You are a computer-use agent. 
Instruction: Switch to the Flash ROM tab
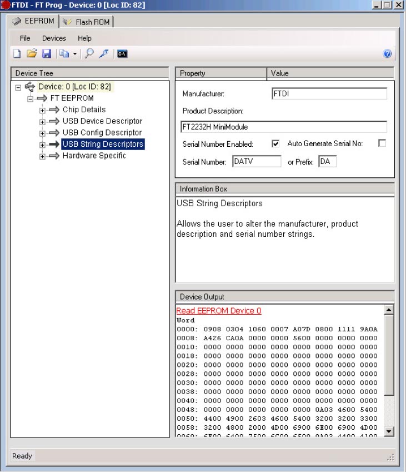tap(86, 22)
